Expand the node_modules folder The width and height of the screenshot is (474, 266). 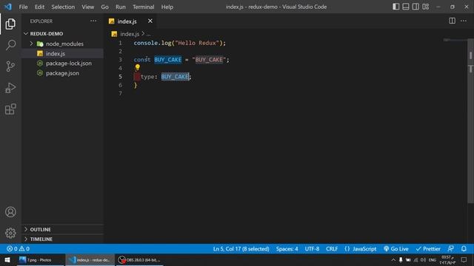coord(62,44)
